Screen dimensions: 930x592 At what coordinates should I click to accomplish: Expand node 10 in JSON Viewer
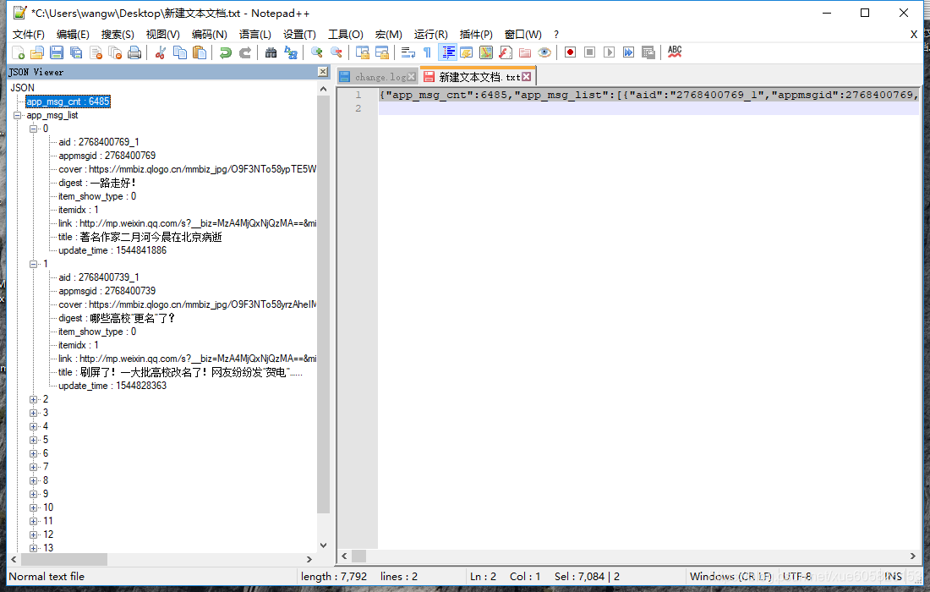[34, 507]
